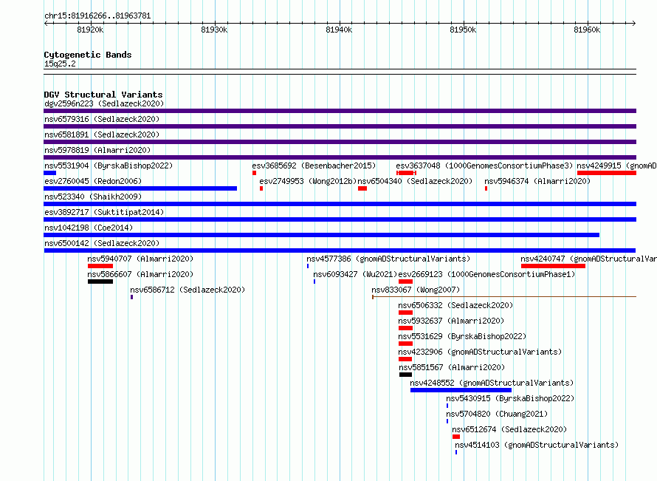Click nsv833067 (Wong2007) label

(x=416, y=290)
